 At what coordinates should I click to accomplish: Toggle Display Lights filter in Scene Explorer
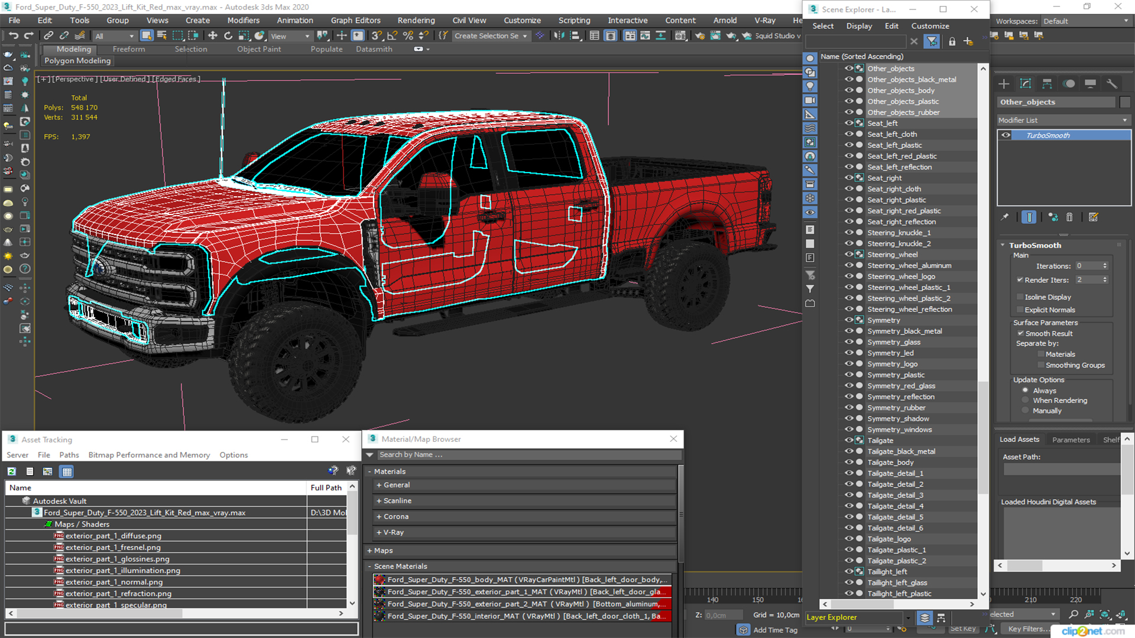pos(810,86)
